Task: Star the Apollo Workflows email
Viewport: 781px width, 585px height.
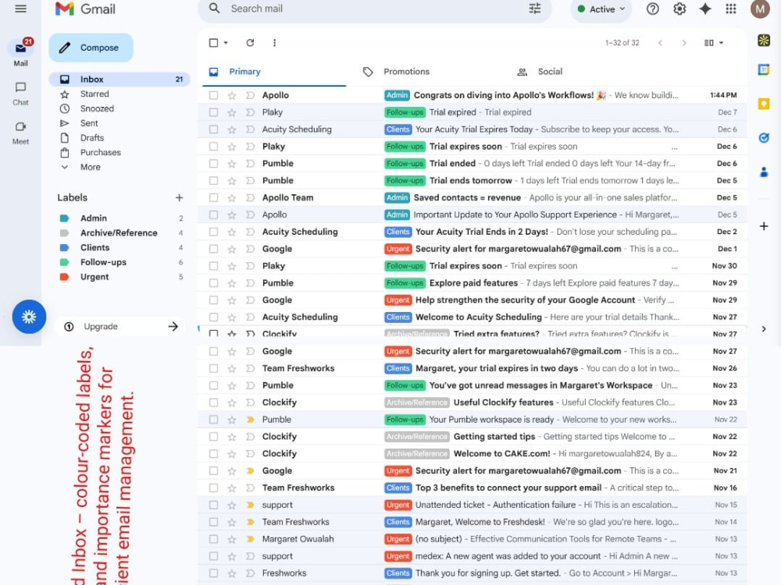Action: 232,95
